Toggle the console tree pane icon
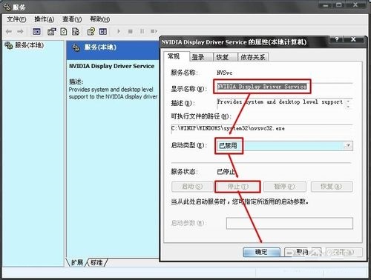Image resolution: width=371 pixels, height=280 pixels. [x=36, y=31]
